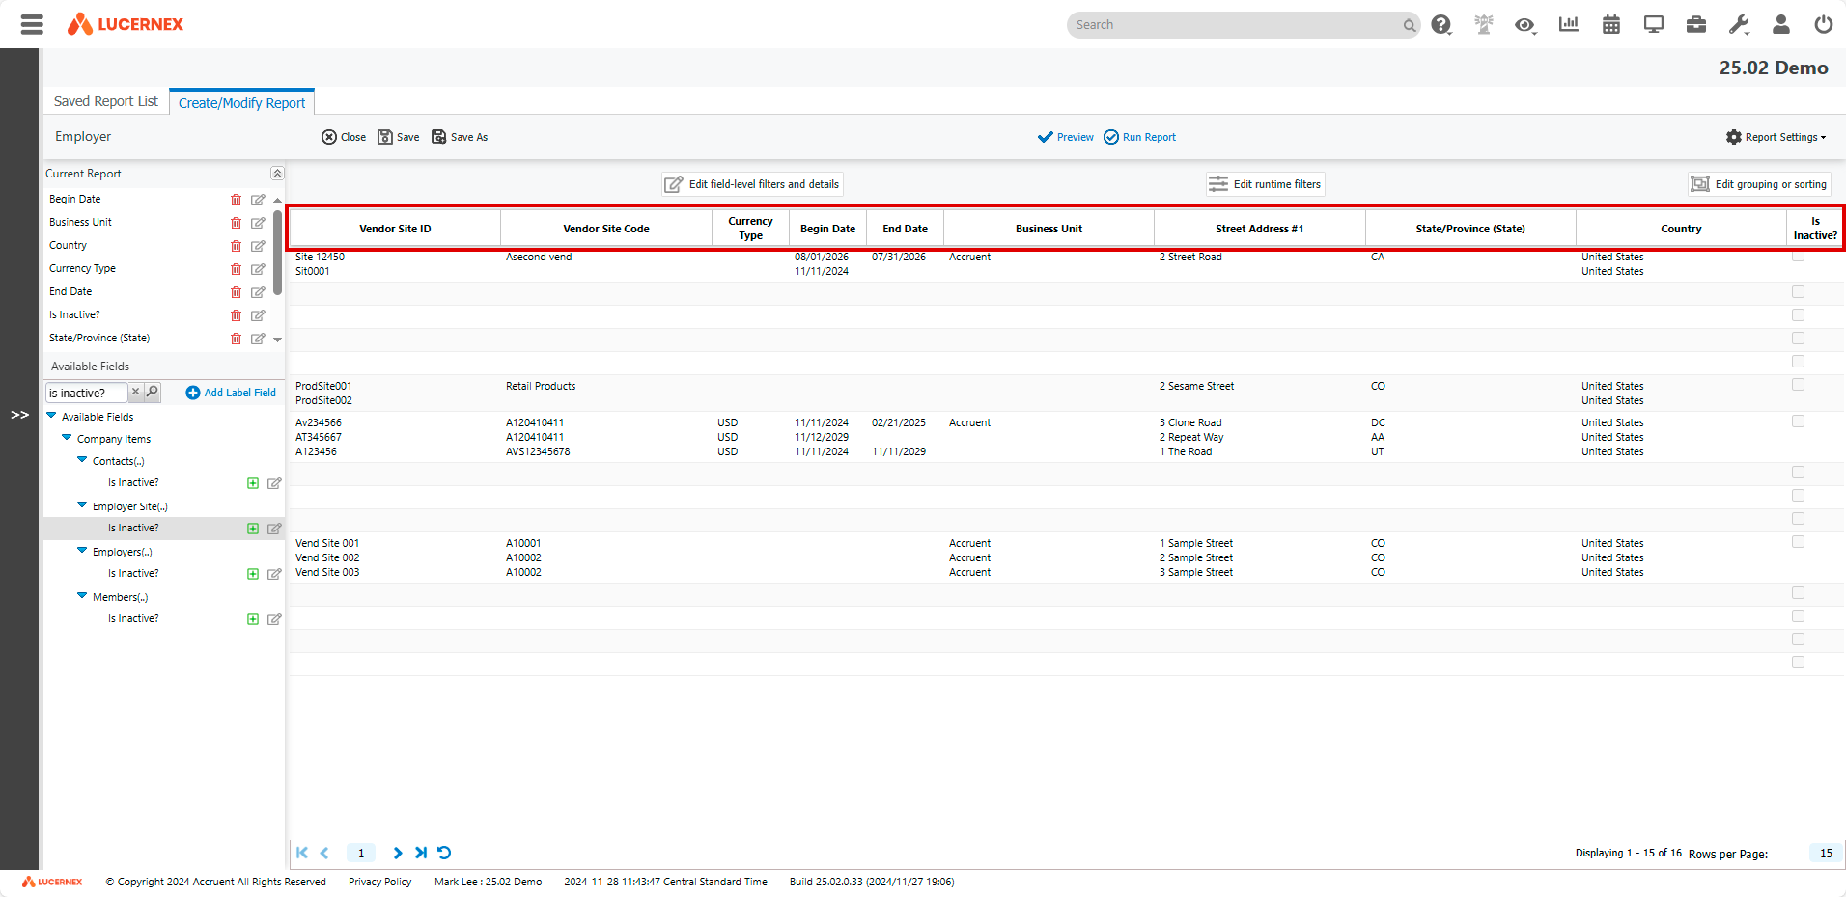This screenshot has width=1846, height=897.
Task: Open the watch/eye view icon in header
Action: (1525, 24)
